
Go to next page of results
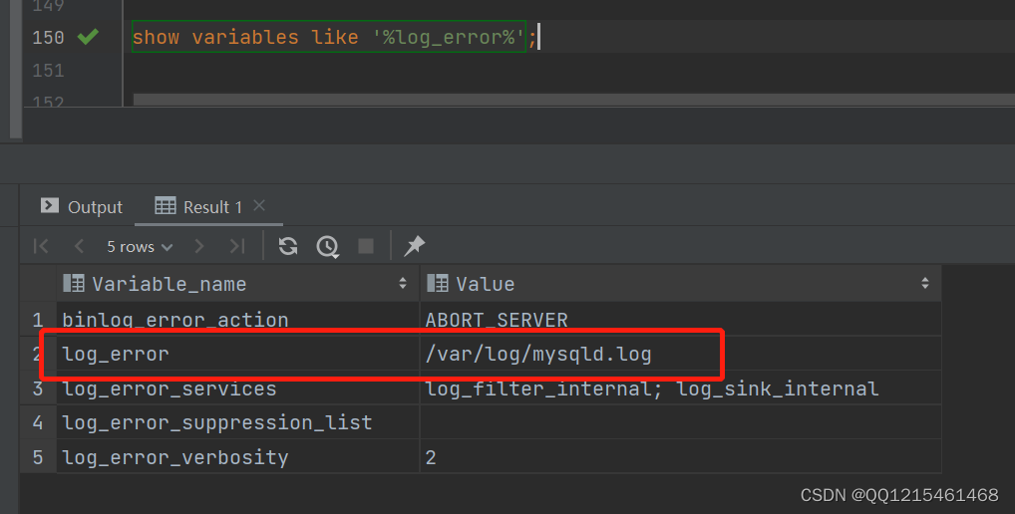(199, 246)
